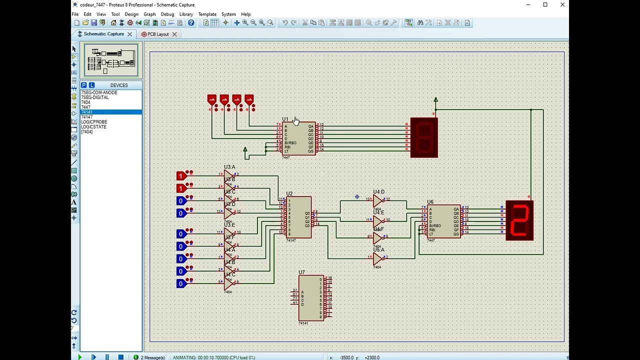640x360 pixels.
Task: Select LOGICPROBE in device list
Action: click(x=111, y=122)
